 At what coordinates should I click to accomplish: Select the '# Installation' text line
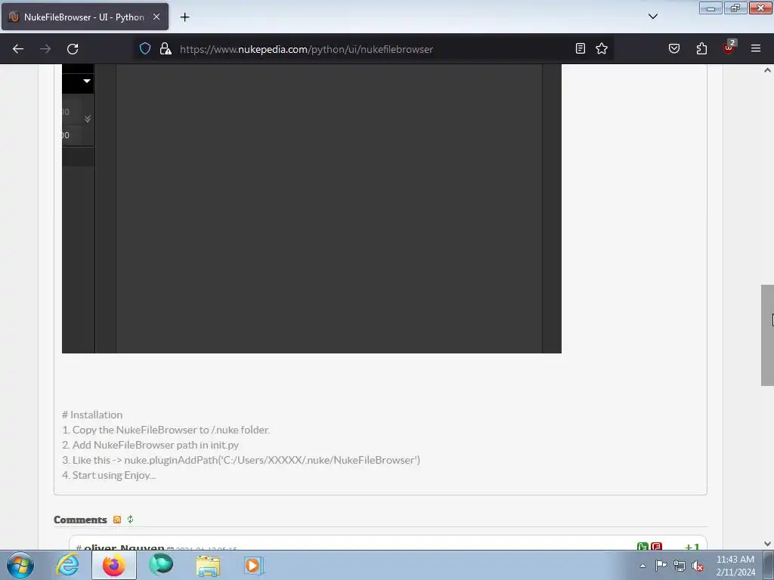tap(92, 415)
